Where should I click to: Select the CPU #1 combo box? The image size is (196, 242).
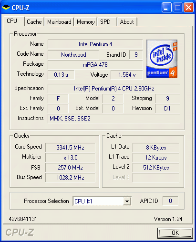tap(102, 202)
